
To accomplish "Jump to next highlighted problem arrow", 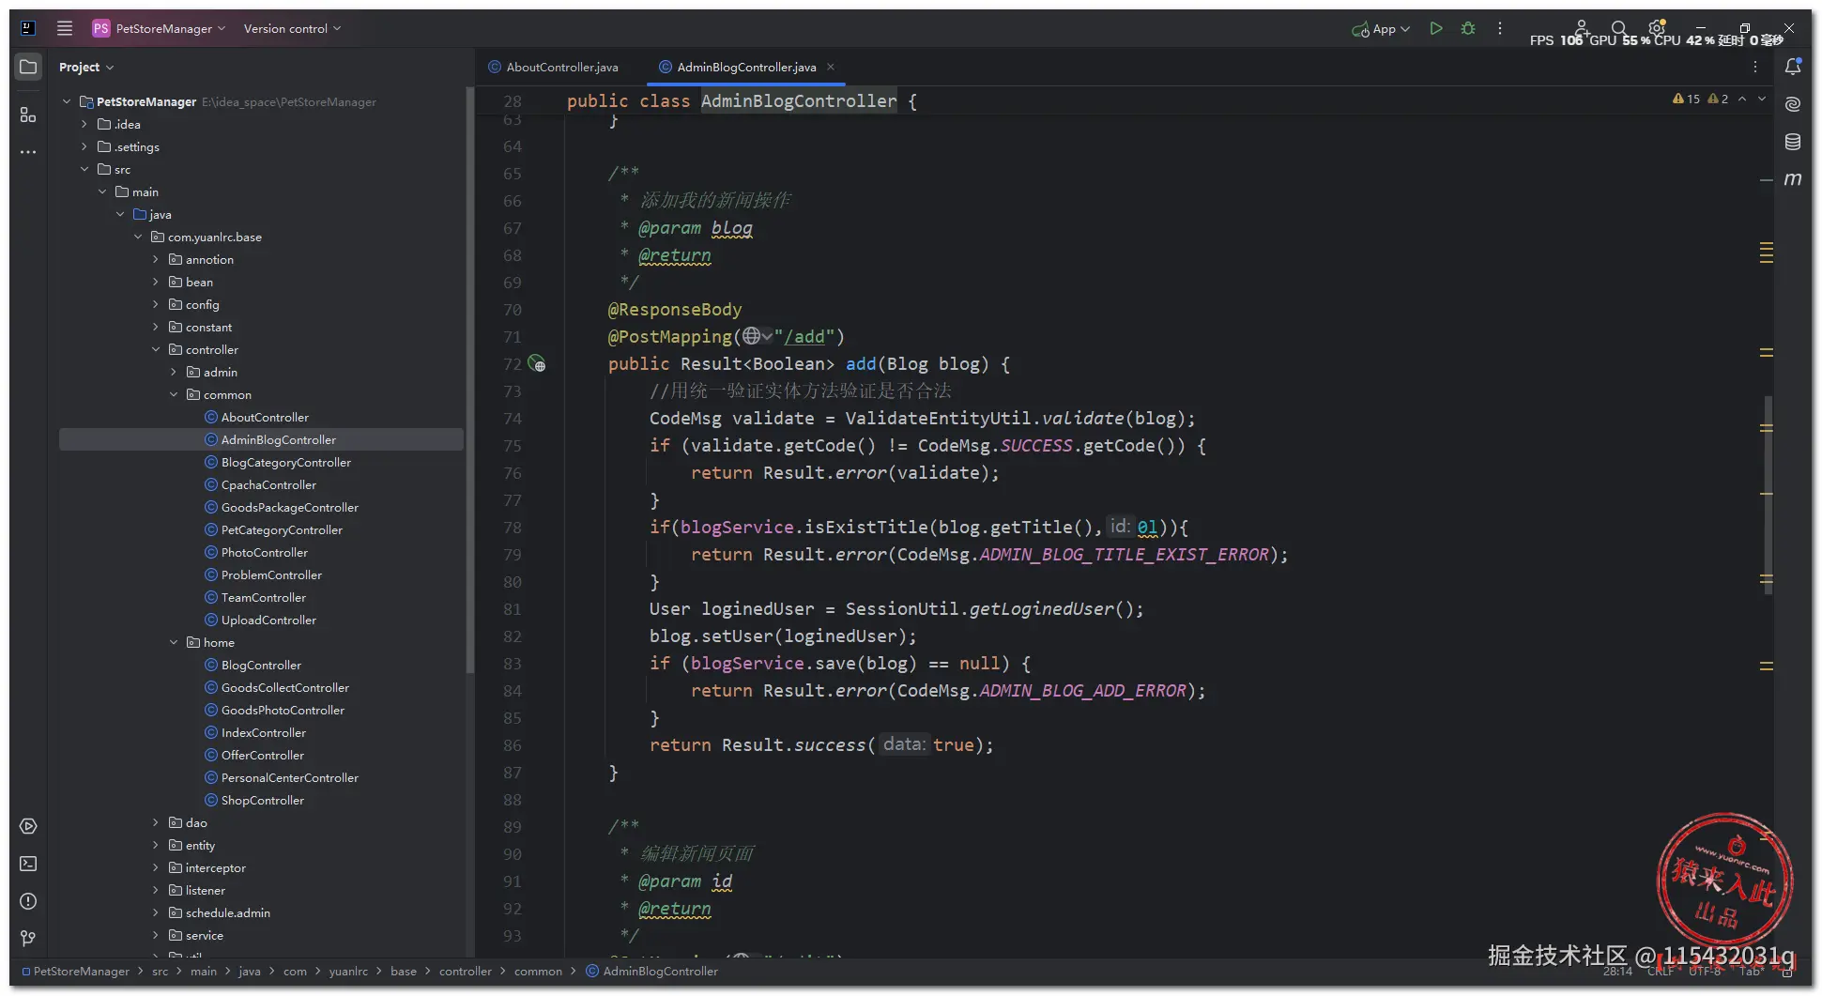I will pyautogui.click(x=1762, y=99).
